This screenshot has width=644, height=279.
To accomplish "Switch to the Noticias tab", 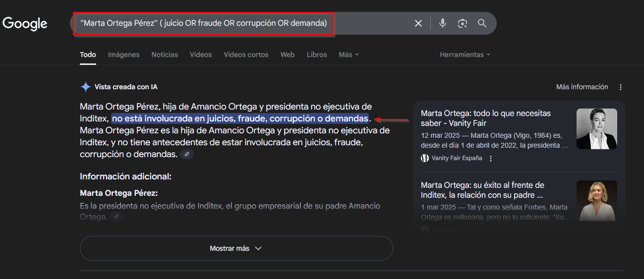I will (165, 55).
